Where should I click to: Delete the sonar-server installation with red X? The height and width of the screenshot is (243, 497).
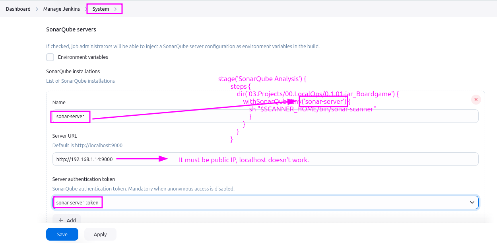pos(476,99)
